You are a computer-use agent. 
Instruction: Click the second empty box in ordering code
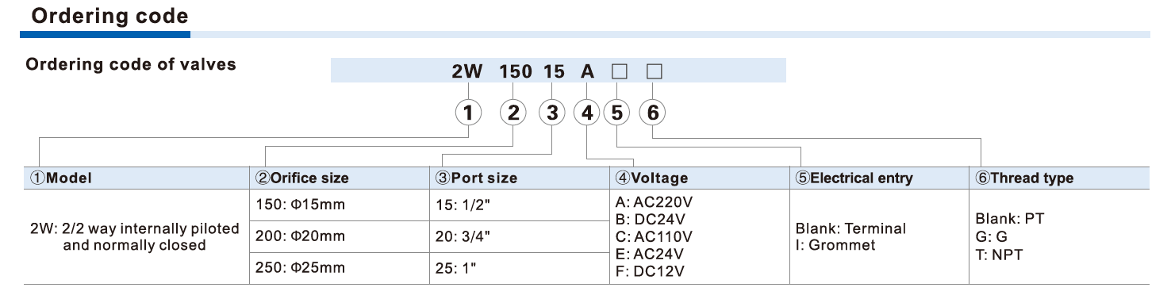click(x=655, y=71)
